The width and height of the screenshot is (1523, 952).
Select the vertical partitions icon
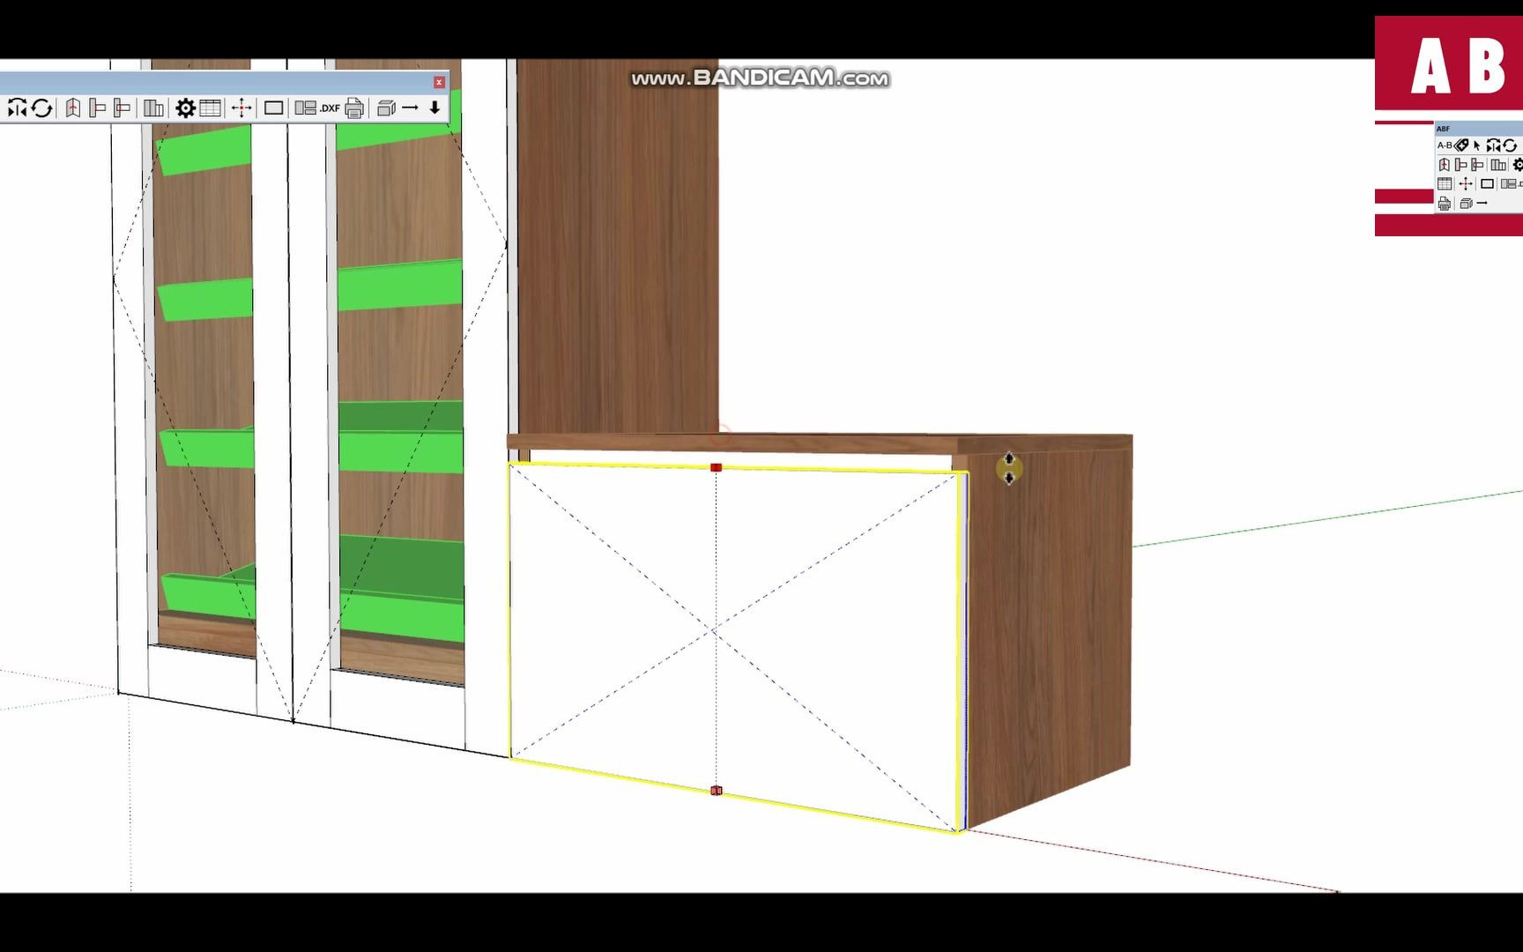click(155, 108)
